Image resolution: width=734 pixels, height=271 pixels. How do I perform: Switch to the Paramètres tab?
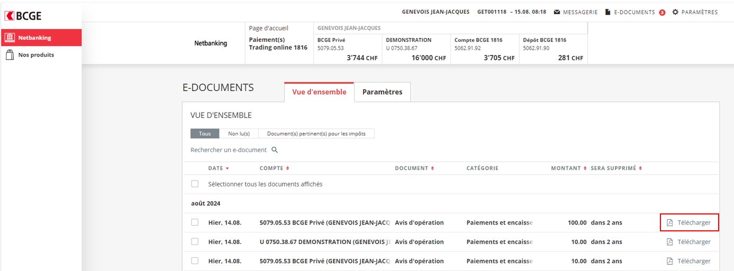point(382,92)
